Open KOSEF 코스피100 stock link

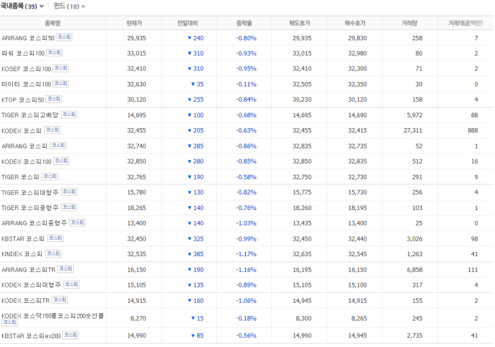[26, 69]
